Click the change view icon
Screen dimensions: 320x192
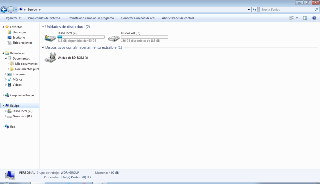(x=291, y=18)
